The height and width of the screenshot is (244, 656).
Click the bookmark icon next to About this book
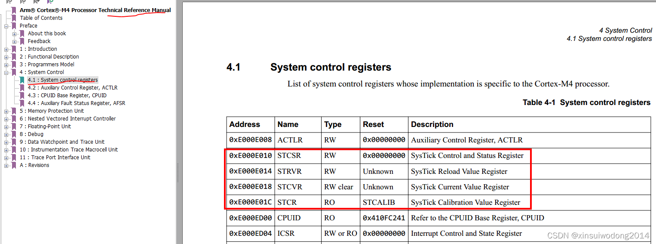coord(22,34)
